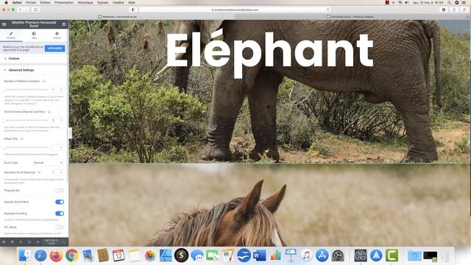Click responsive icon beside Number of Slides in Viewport
Screen dimensions: 471x265
point(44,81)
